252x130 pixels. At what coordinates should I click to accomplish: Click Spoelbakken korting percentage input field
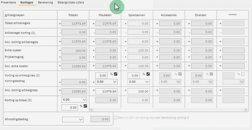click(x=133, y=76)
